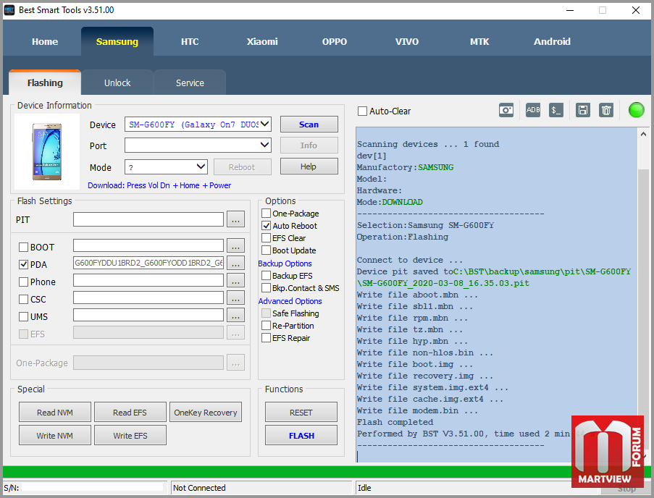Check the BOOT checkbox
The width and height of the screenshot is (654, 498).
tap(23, 247)
